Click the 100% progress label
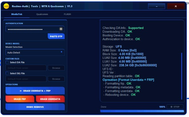 [x=162, y=107]
